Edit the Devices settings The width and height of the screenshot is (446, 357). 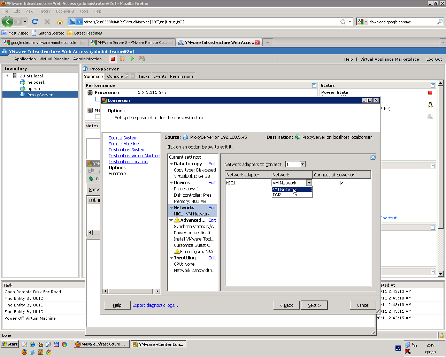pos(212,183)
